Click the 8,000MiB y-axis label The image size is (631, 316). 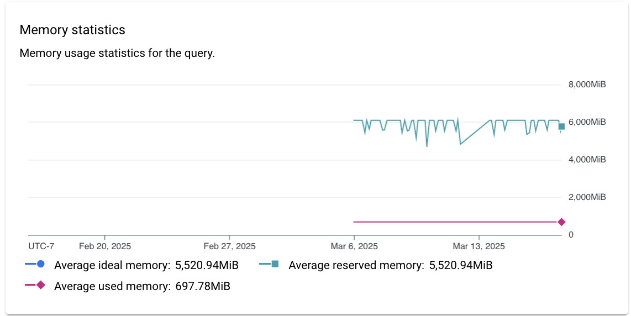click(x=587, y=85)
